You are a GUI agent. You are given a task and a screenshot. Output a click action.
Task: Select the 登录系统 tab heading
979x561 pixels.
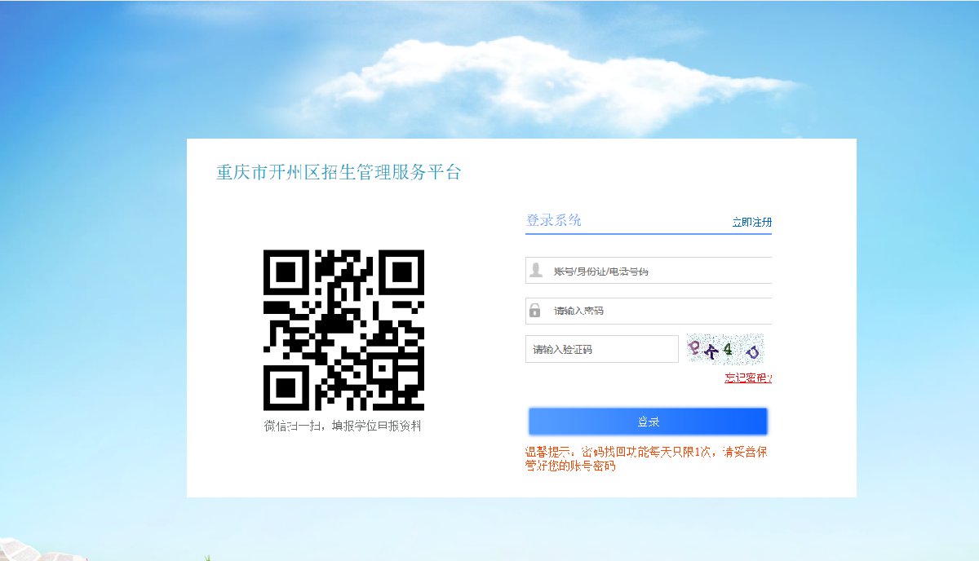554,220
